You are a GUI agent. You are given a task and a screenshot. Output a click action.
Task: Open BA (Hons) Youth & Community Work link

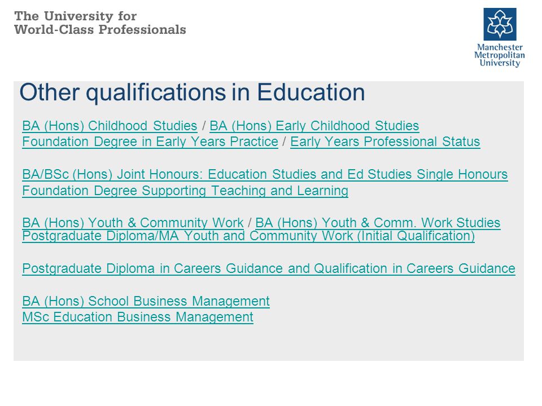tap(133, 223)
